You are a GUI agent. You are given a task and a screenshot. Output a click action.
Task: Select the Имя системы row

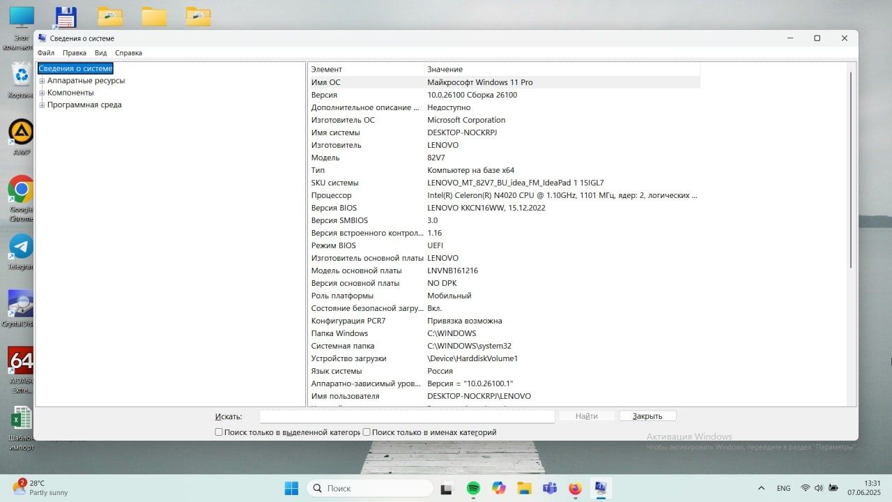504,132
